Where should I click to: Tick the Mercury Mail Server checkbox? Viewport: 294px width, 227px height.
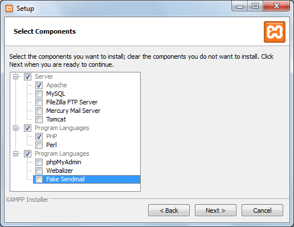coord(39,111)
